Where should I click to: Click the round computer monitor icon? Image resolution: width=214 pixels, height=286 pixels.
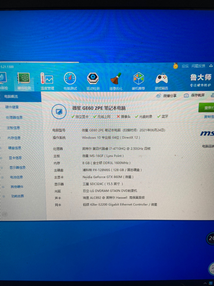(x=59, y=112)
